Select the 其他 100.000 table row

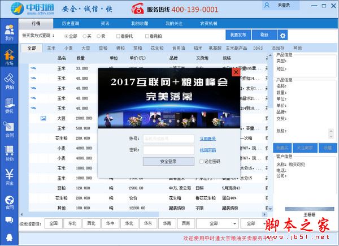tap(148, 208)
